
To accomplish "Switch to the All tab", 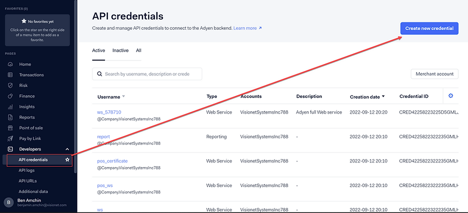I will coord(138,51).
